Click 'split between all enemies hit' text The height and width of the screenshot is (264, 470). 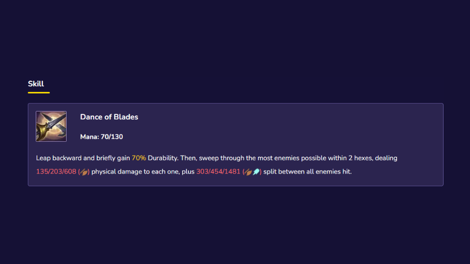click(x=307, y=172)
